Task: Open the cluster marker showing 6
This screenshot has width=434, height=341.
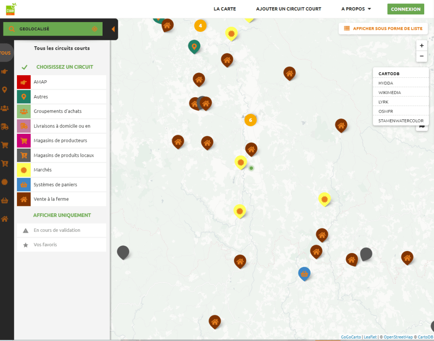Action: coord(250,120)
